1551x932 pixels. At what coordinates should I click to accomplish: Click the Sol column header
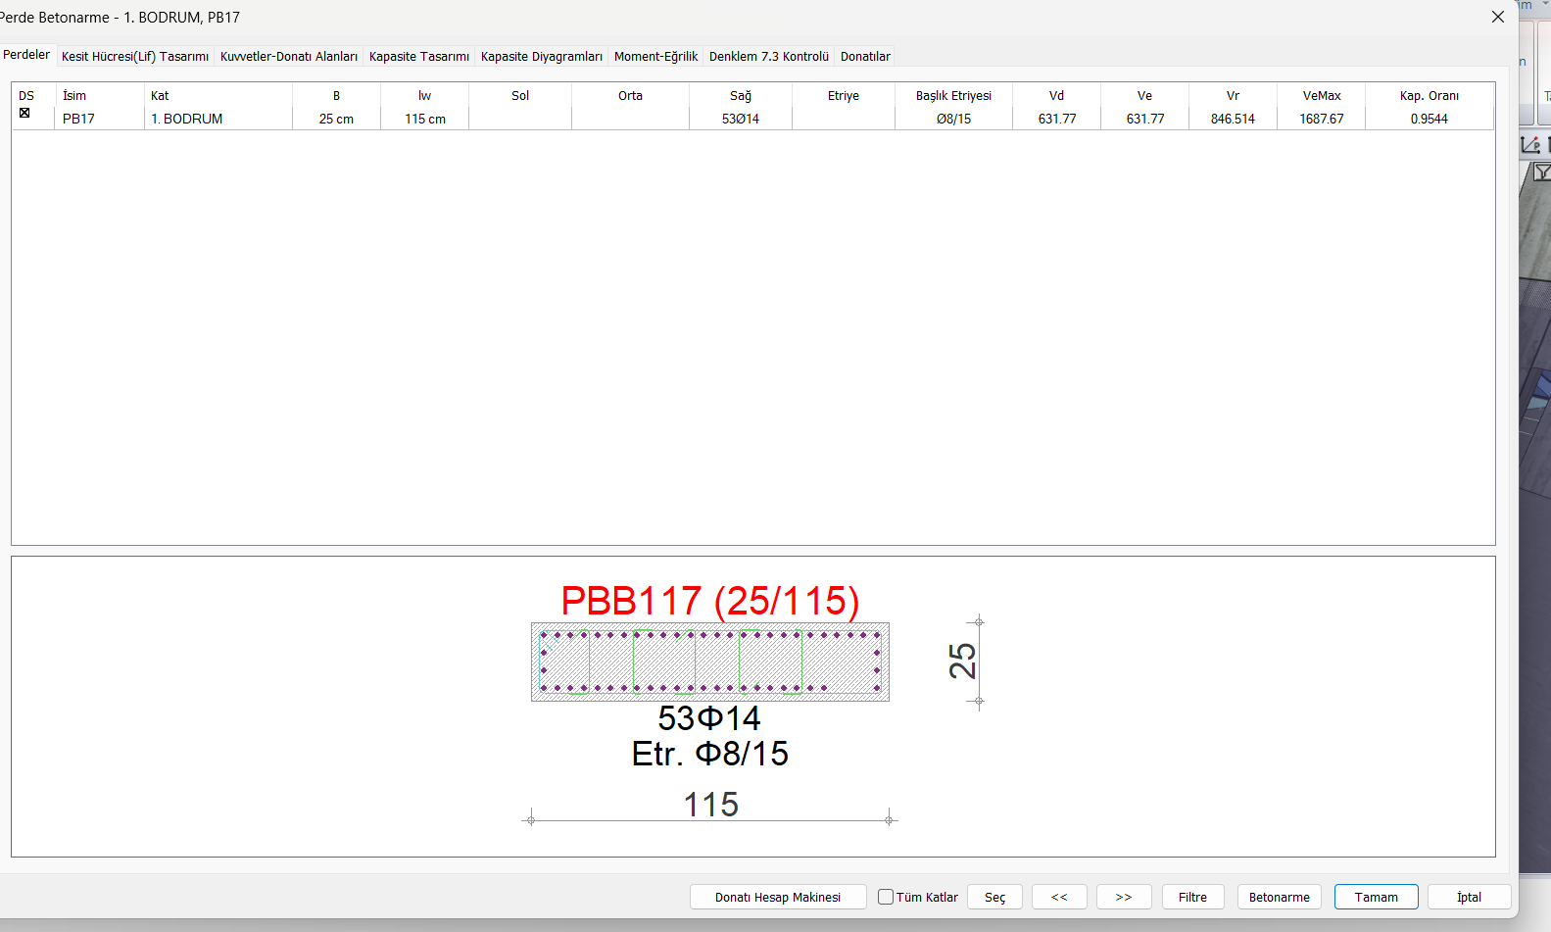[520, 95]
